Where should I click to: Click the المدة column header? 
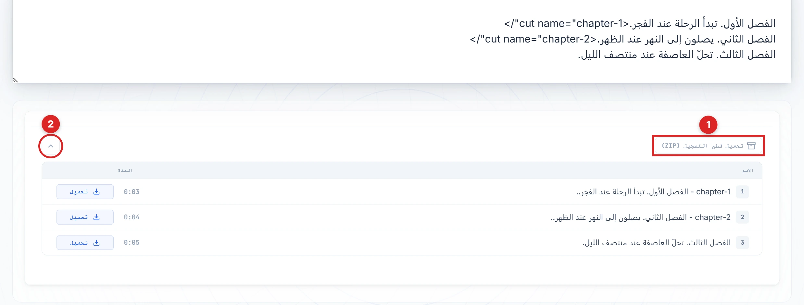(x=125, y=171)
